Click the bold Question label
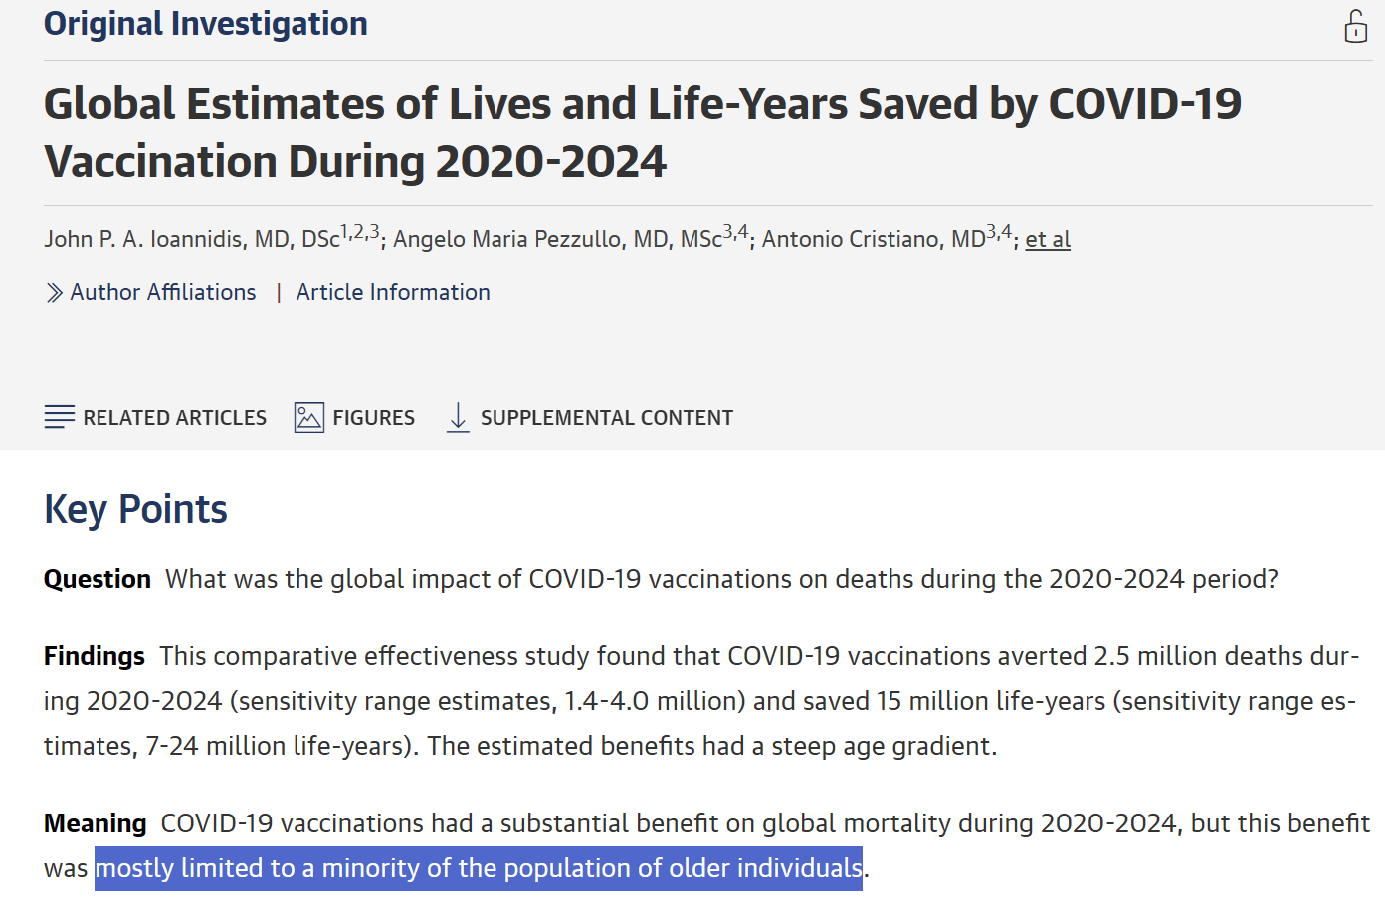The height and width of the screenshot is (908, 1385). 98,579
